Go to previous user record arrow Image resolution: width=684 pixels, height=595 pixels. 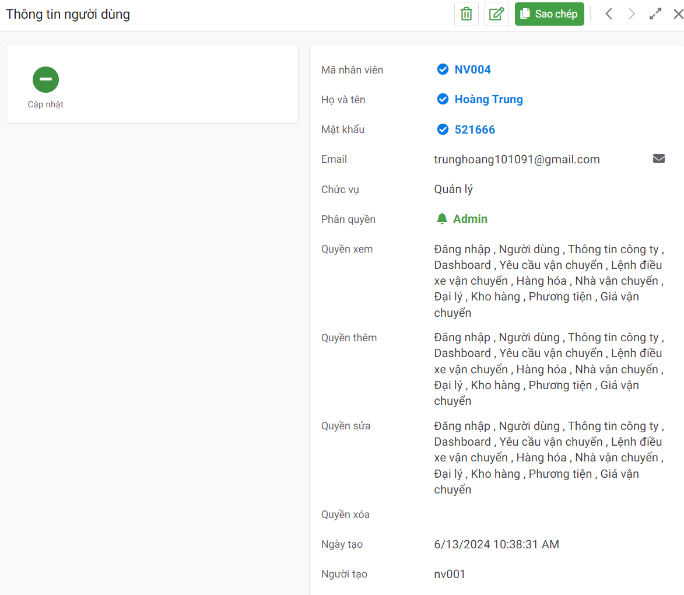tap(609, 14)
